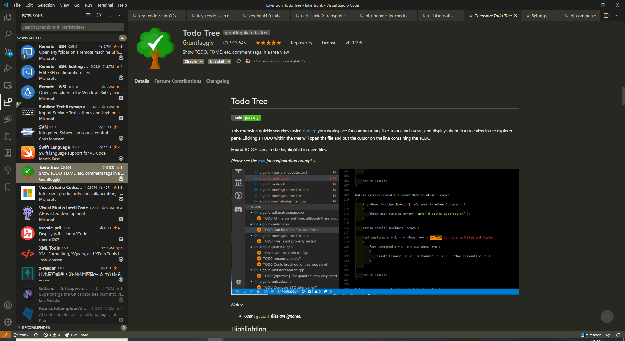Follow the ripgrep hyperlink

click(310, 131)
